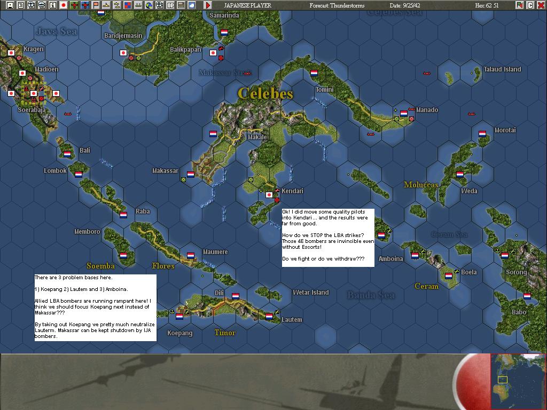Click the orange flag toolbar icon
The image size is (547, 410).
tap(96, 5)
